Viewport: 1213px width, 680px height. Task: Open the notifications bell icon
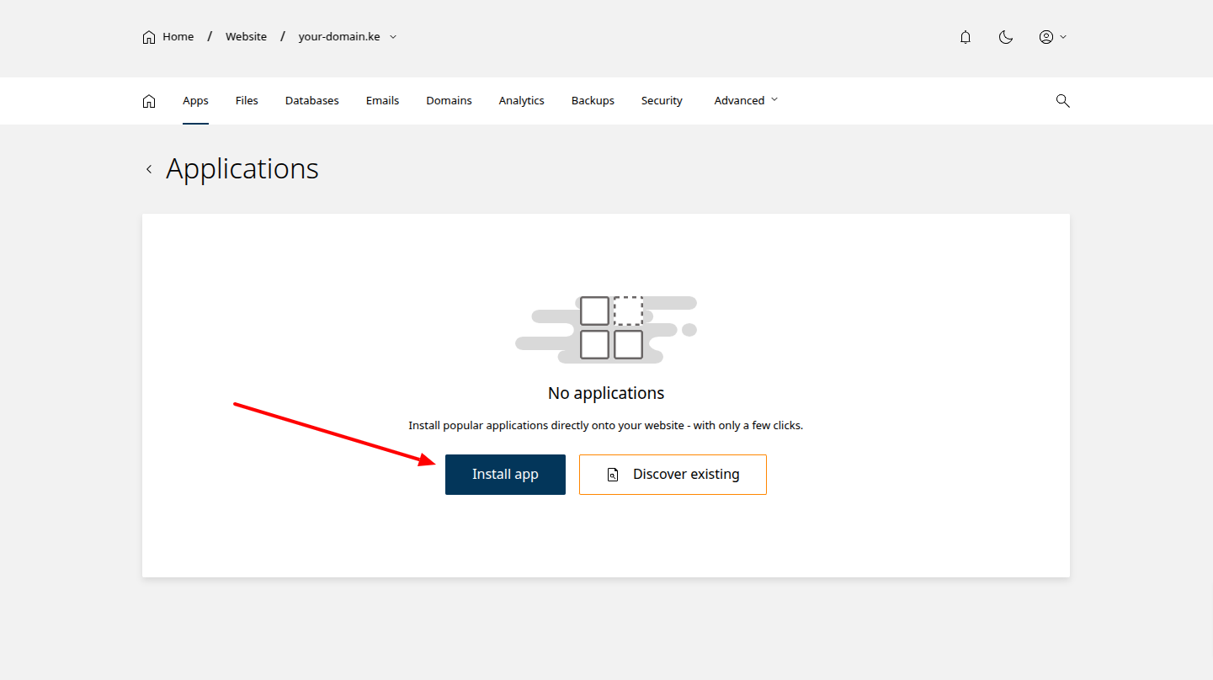(966, 37)
